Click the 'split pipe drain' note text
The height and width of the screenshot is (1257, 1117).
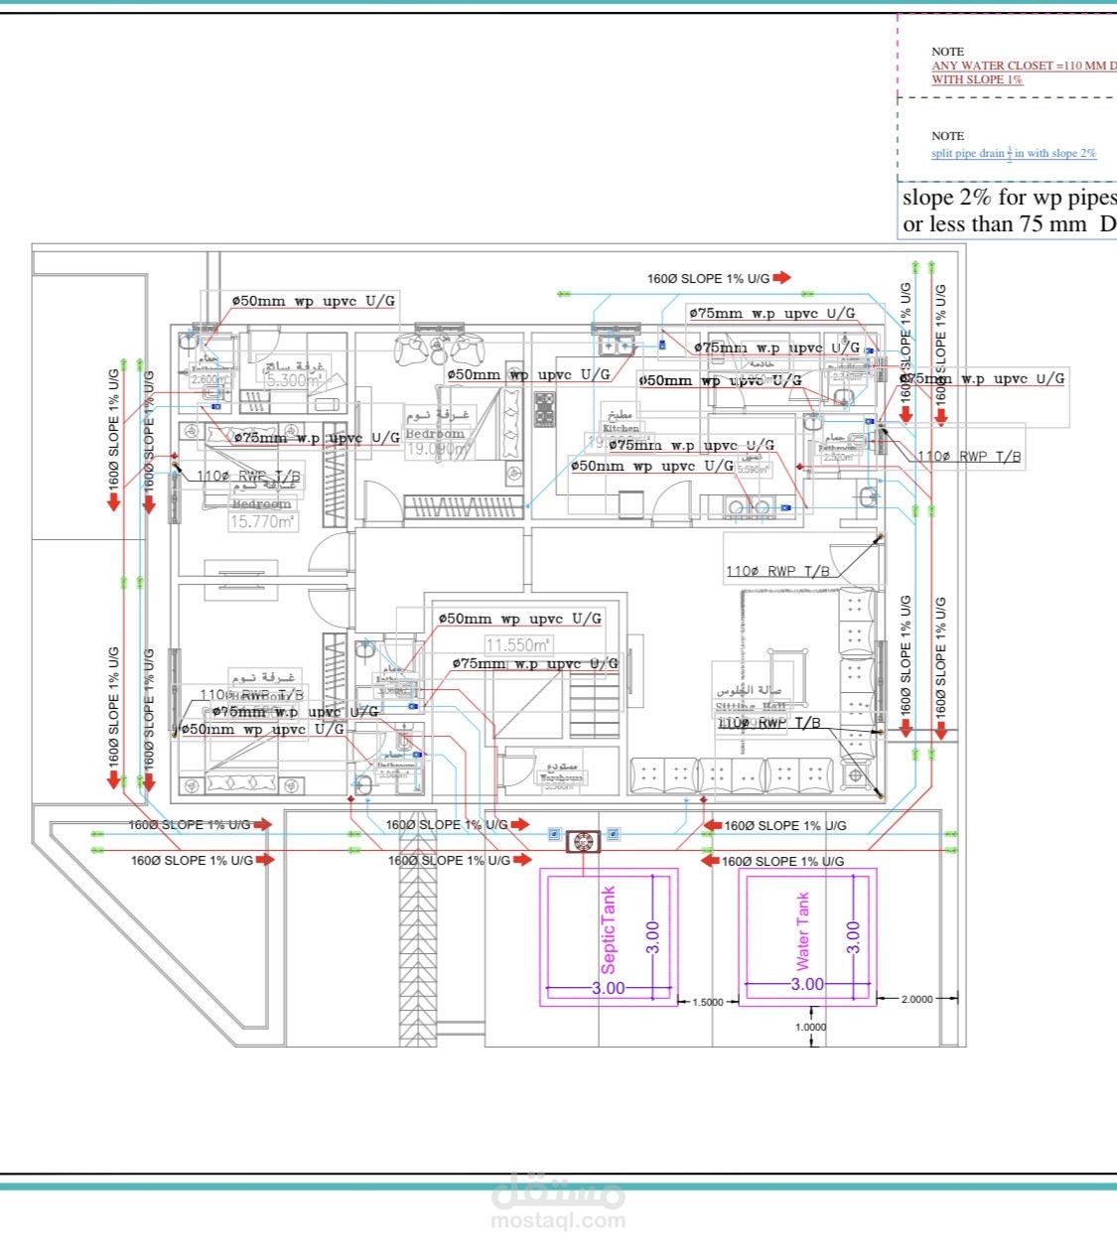1014,153
